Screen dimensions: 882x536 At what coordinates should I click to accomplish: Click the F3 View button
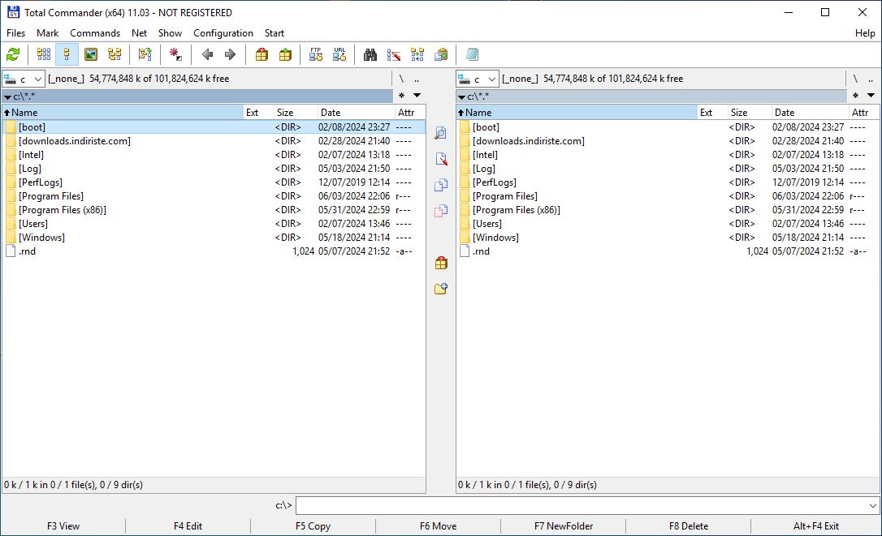63,526
